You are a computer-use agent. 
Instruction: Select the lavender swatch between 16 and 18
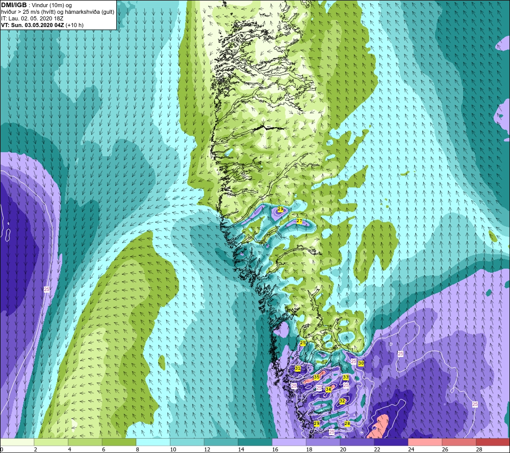coord(289,442)
